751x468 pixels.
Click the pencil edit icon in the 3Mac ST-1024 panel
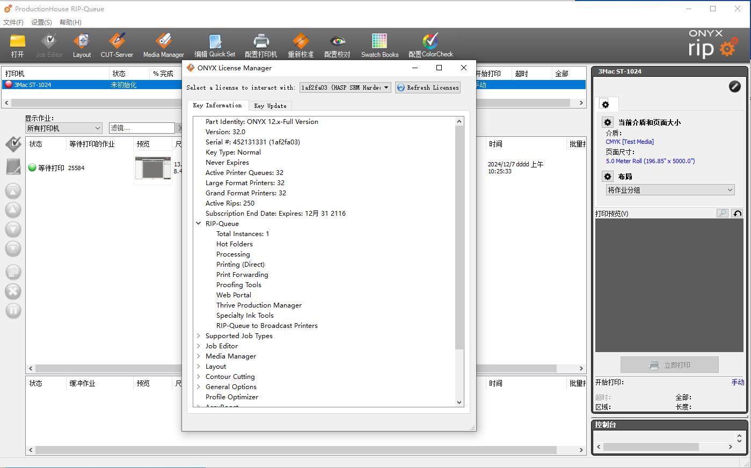point(735,86)
